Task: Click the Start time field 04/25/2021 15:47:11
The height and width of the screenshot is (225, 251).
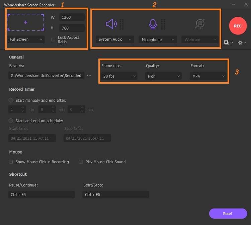Action: pyautogui.click(x=32, y=138)
